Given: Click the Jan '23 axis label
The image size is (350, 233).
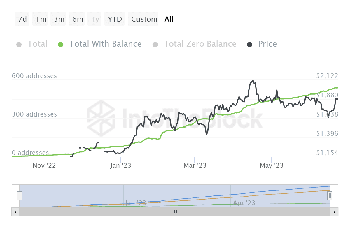Looking at the screenshot, I should click(x=120, y=166).
